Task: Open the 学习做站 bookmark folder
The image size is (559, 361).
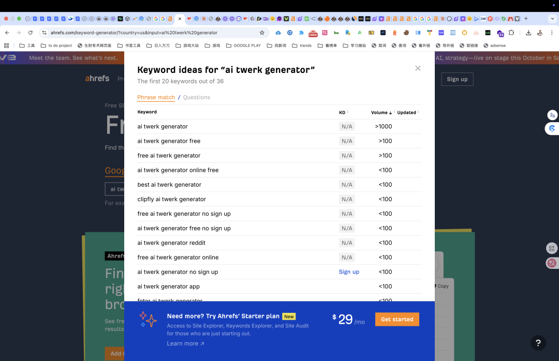Action: (x=355, y=46)
